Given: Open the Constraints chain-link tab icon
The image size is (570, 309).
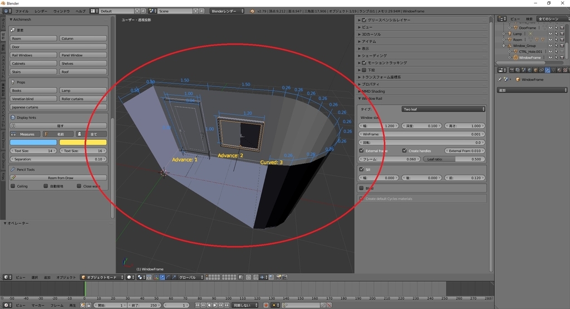Looking at the screenshot, I should [x=541, y=70].
